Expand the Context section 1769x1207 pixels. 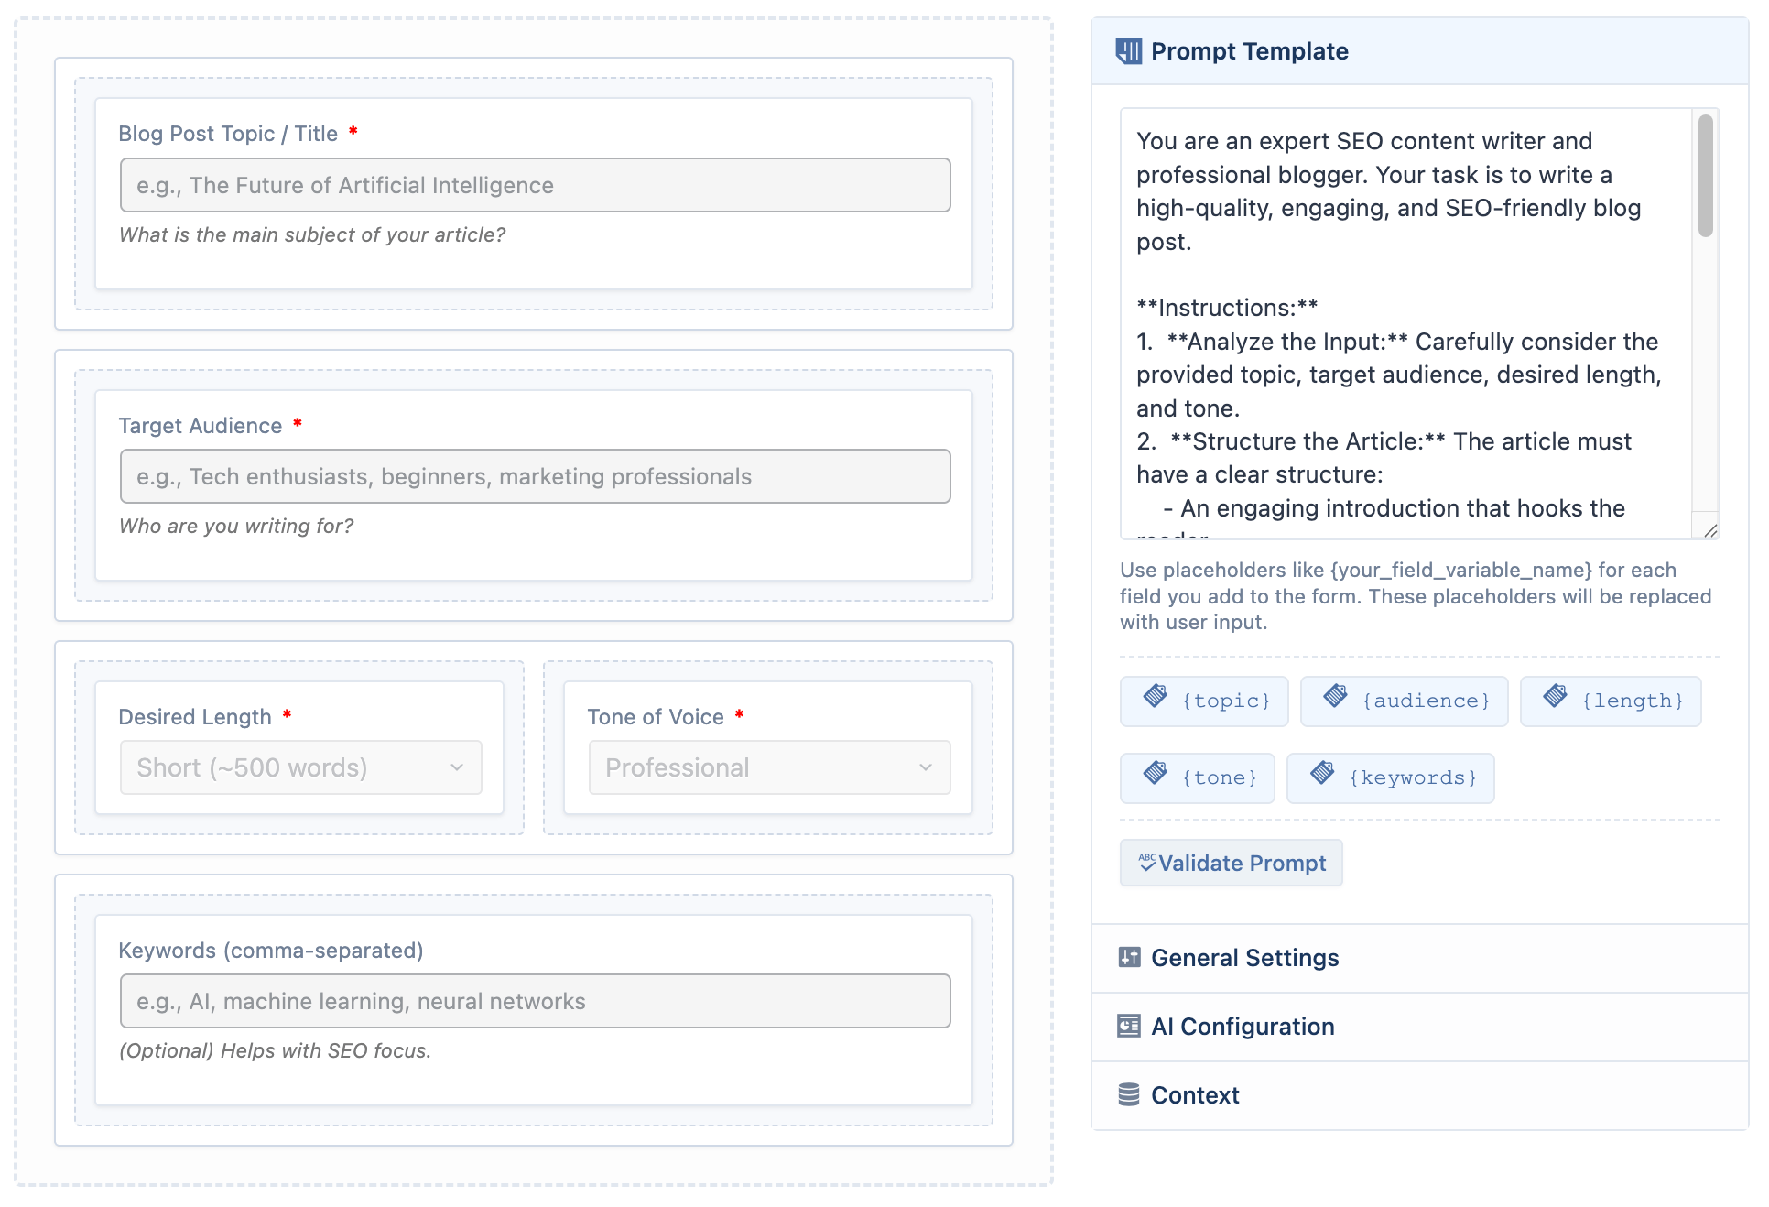point(1419,1095)
